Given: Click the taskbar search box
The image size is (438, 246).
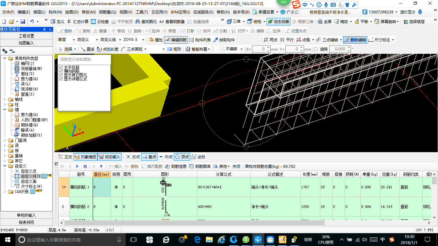Looking at the screenshot, I should [x=70, y=239].
